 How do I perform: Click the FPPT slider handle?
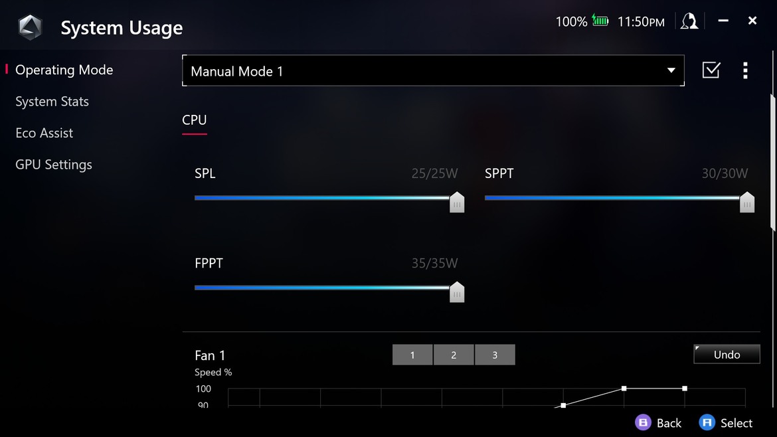pos(457,292)
